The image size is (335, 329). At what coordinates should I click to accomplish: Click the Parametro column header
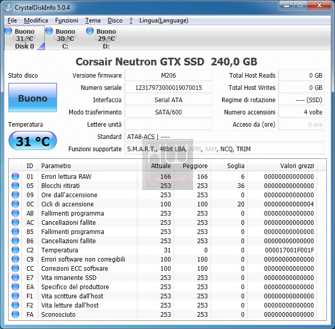87,166
